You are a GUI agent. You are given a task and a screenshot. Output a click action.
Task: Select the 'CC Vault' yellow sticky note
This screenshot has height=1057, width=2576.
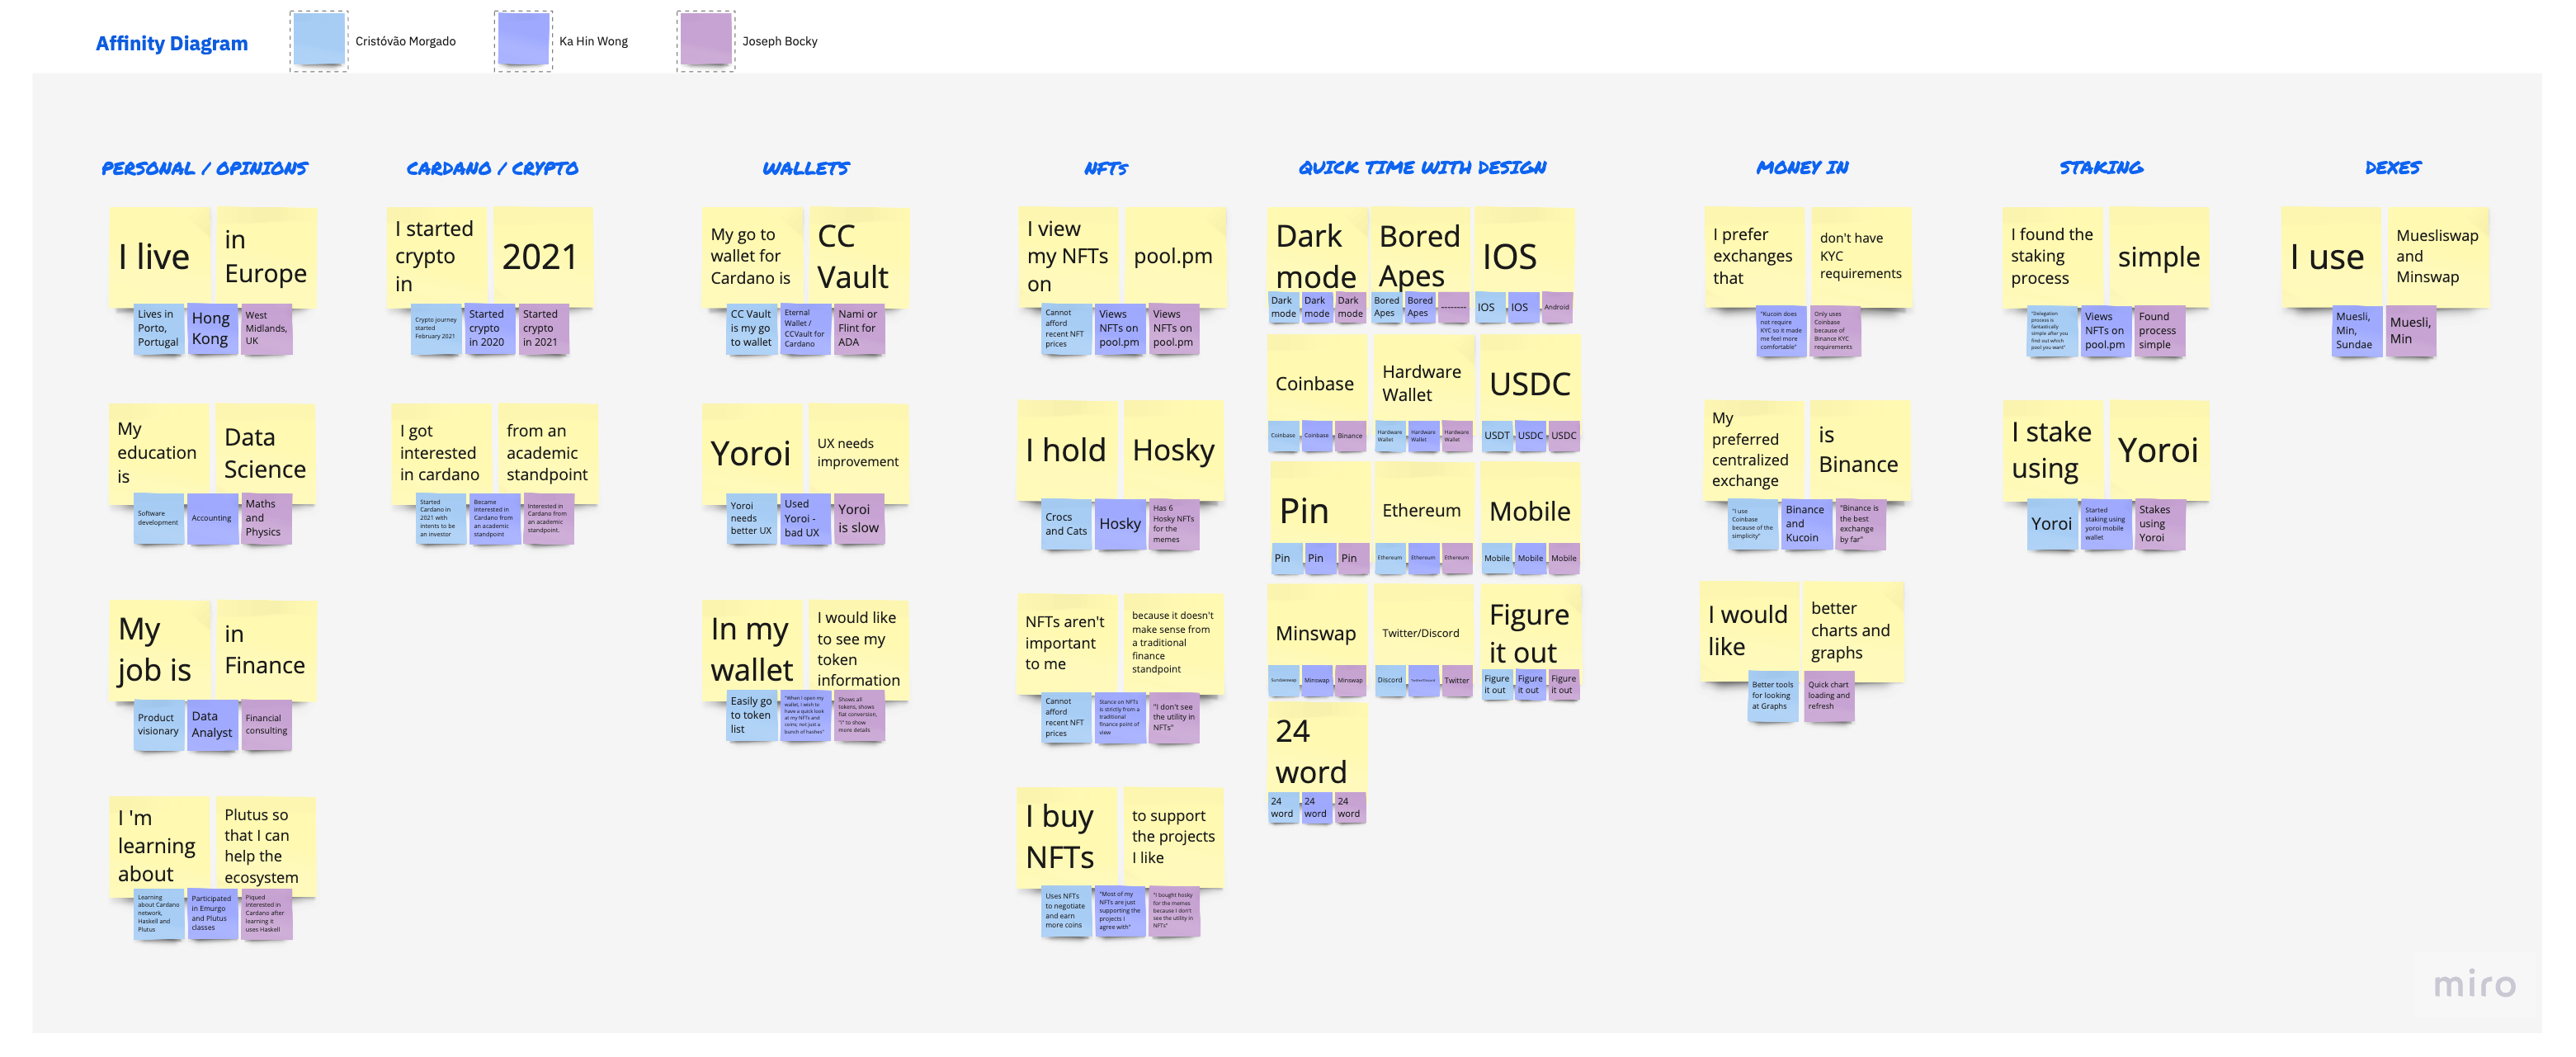coord(857,256)
